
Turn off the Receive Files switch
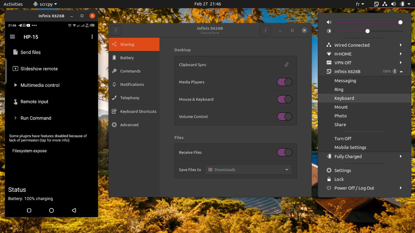pos(285,152)
